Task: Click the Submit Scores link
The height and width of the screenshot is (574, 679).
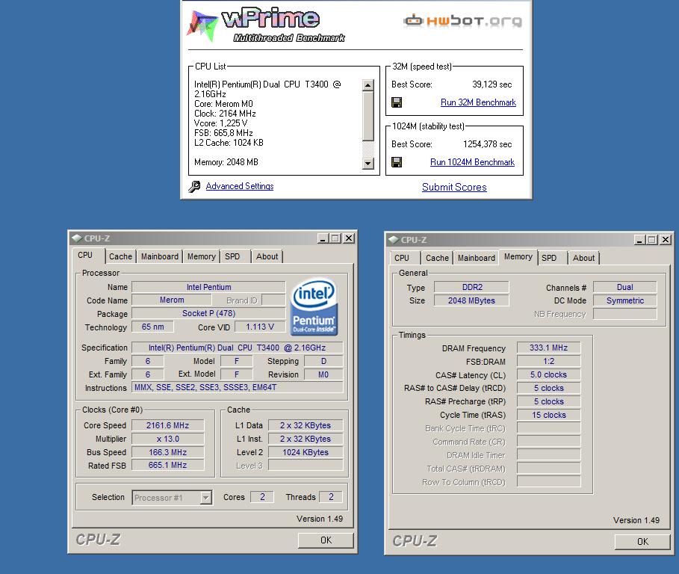Action: click(454, 187)
